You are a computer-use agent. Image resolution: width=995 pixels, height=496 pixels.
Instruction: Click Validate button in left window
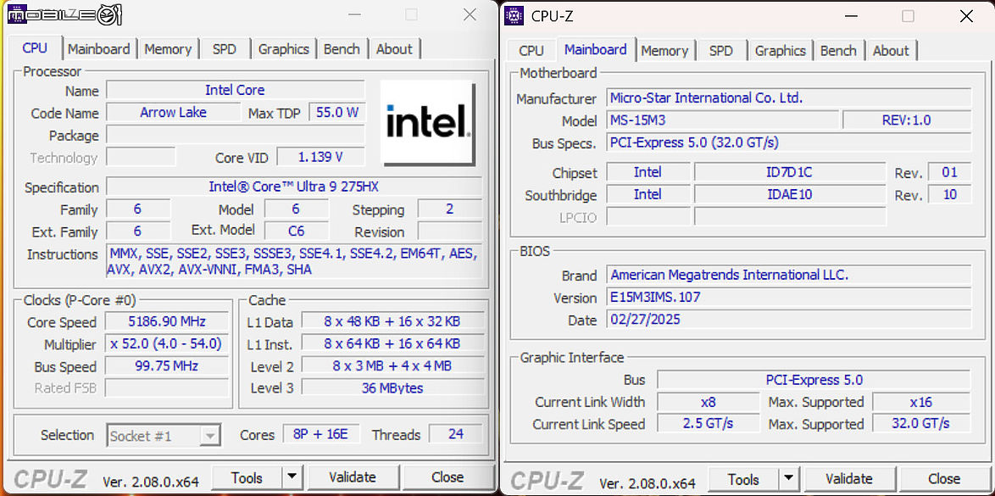(x=353, y=477)
